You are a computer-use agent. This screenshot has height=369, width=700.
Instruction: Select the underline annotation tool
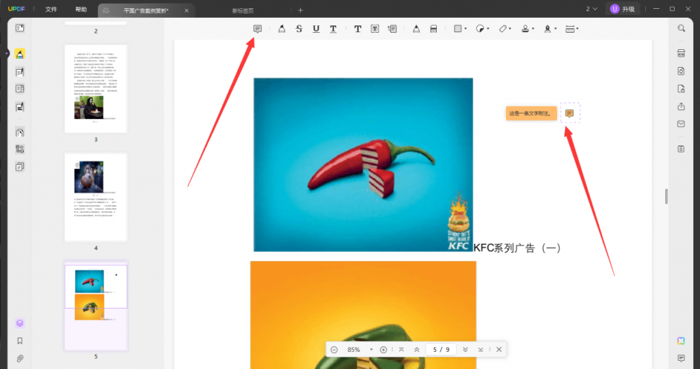click(316, 29)
